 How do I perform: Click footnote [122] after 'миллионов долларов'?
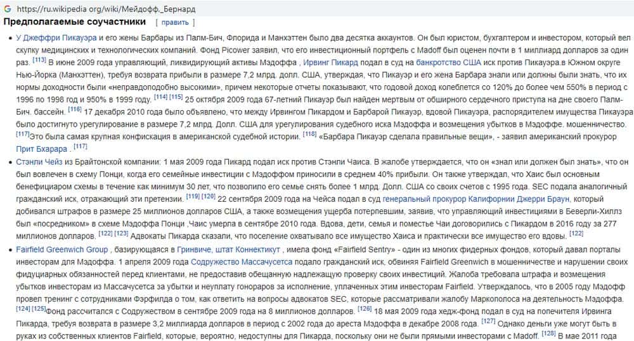click(105, 233)
